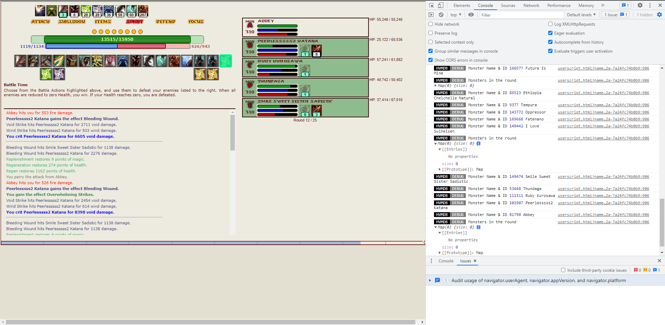Open the Default levels dropdown
This screenshot has height=325, width=665.
(581, 15)
